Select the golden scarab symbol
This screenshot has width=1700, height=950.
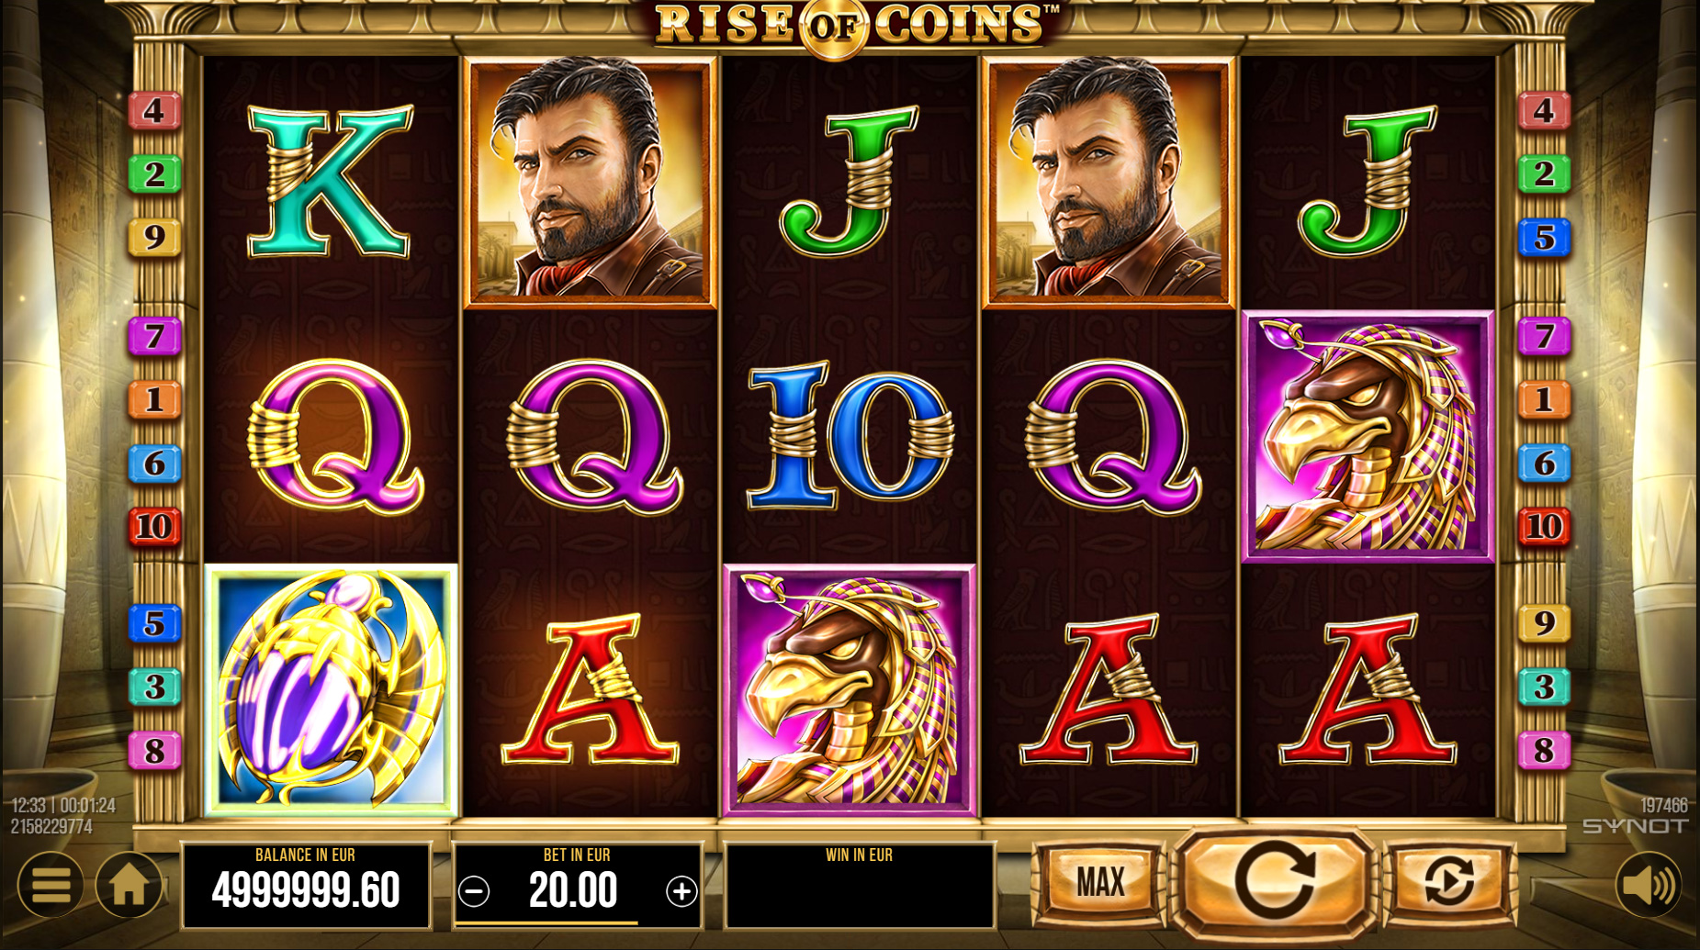tap(331, 689)
